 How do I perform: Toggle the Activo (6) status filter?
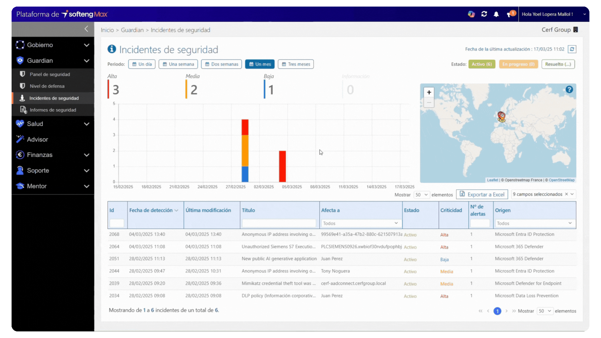481,64
